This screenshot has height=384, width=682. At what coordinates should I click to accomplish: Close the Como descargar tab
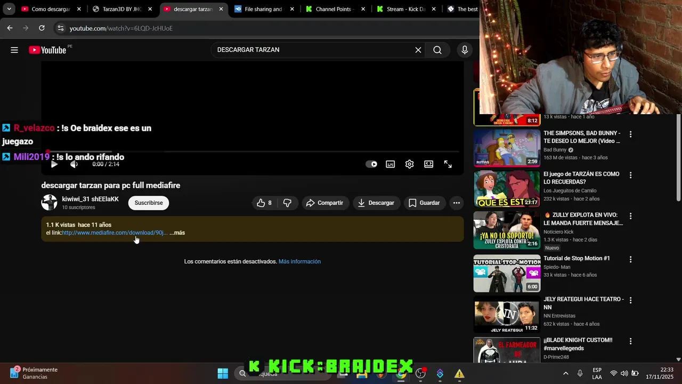tap(79, 9)
